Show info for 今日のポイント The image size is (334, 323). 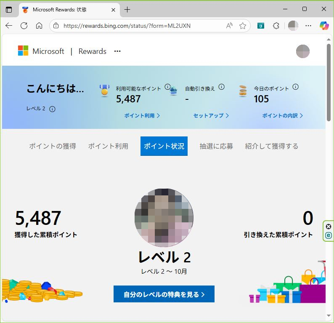coord(295,87)
